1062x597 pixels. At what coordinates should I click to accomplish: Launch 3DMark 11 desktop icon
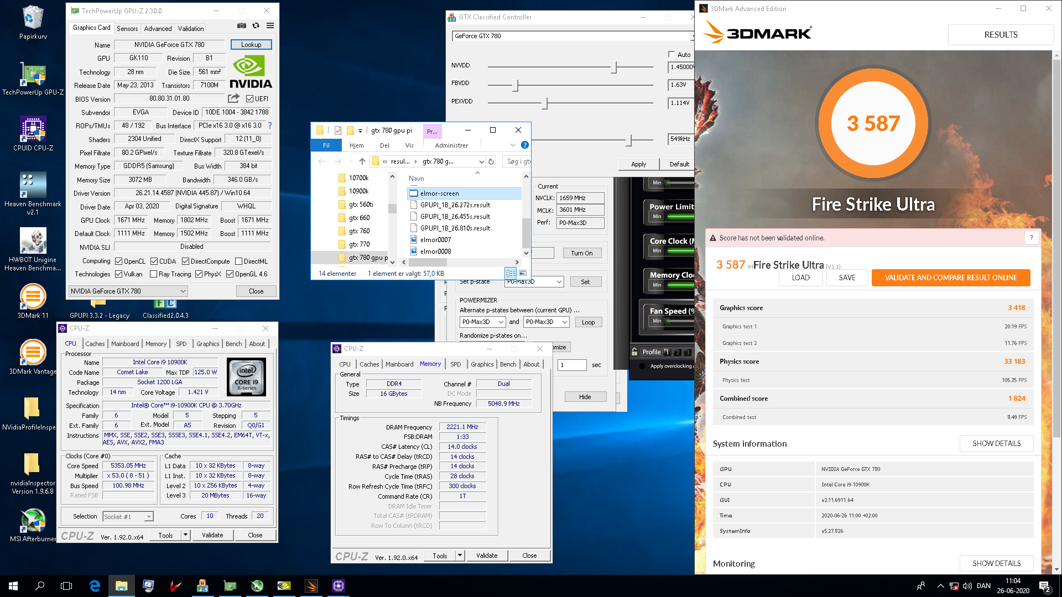pos(33,301)
